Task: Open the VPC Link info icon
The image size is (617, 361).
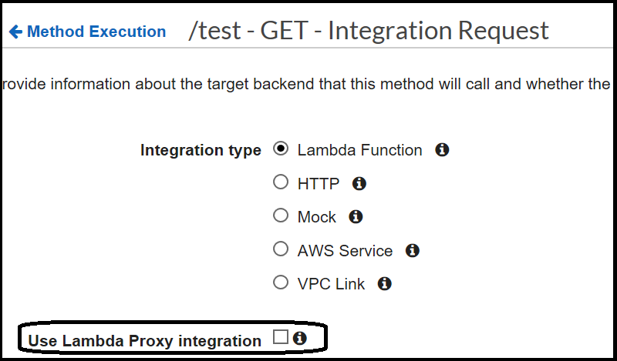Action: pos(384,284)
